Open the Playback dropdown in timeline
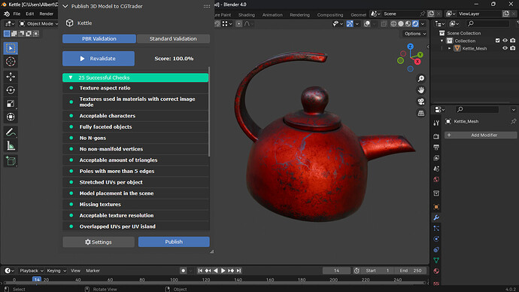The width and height of the screenshot is (519, 292). pyautogui.click(x=31, y=270)
